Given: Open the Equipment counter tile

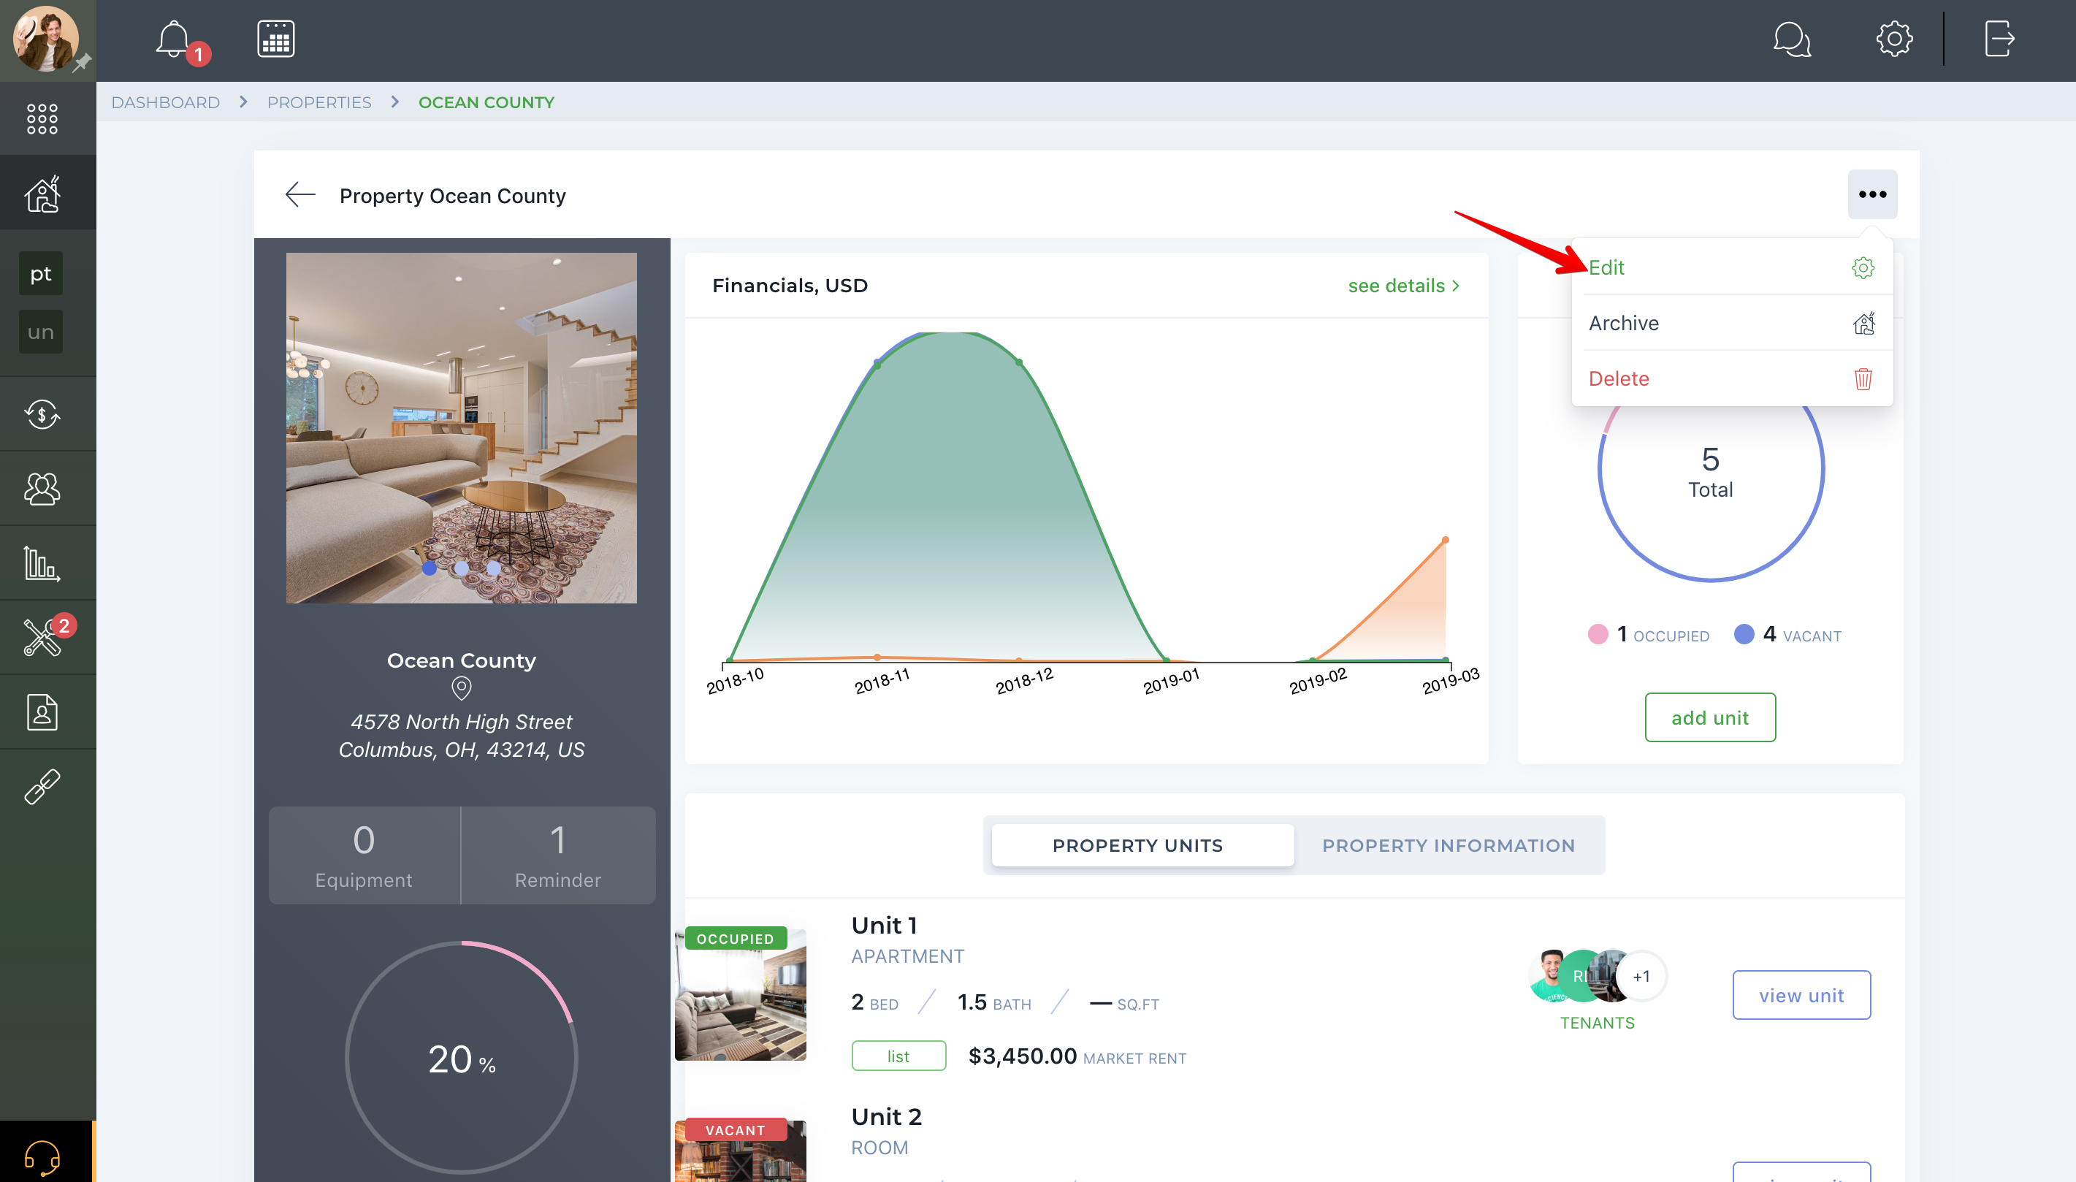Looking at the screenshot, I should click(364, 855).
